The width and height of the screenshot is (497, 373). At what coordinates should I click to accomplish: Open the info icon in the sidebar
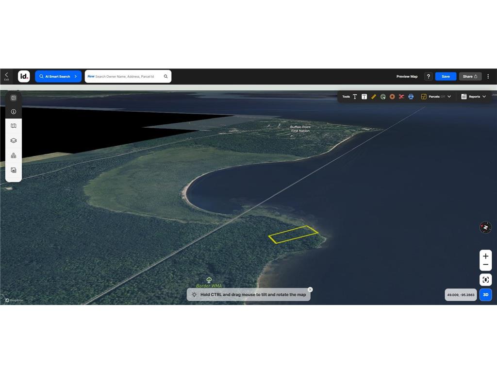tap(13, 112)
